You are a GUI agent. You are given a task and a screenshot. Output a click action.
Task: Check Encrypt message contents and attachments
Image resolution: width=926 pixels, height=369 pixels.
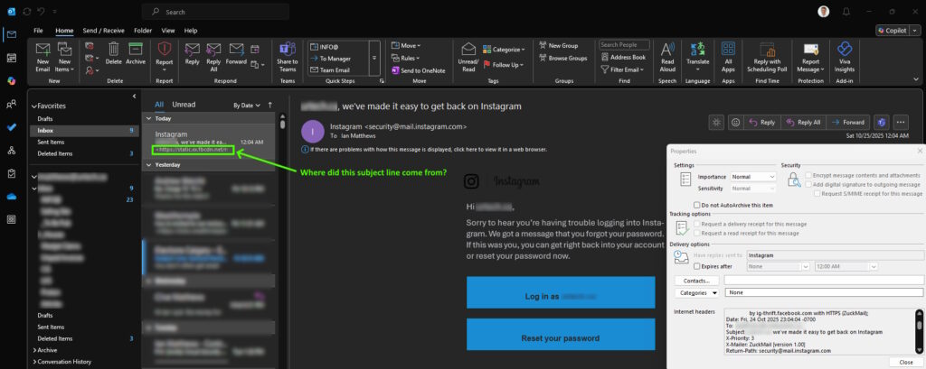tap(808, 176)
